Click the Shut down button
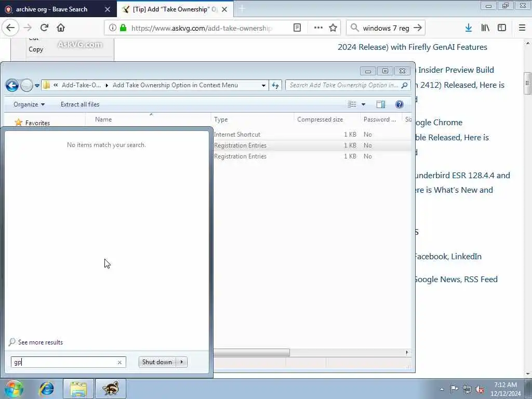Viewport: 532px width, 399px height. point(157,362)
